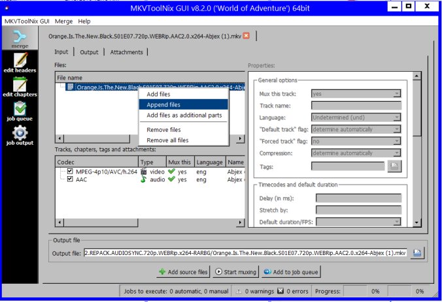Click the Add to job queue button

click(290, 272)
